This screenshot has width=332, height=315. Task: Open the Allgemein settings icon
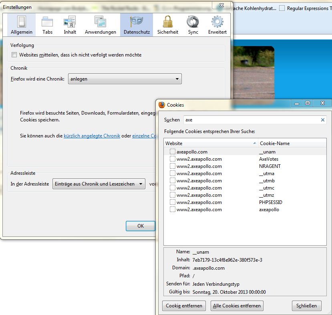(x=21, y=25)
